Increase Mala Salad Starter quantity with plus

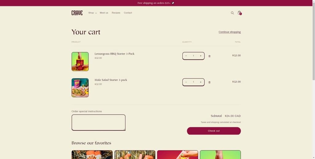(201, 82)
